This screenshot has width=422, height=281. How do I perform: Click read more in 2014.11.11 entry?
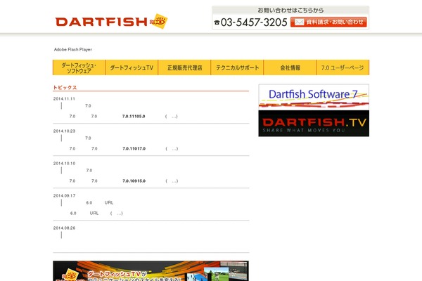(x=172, y=116)
